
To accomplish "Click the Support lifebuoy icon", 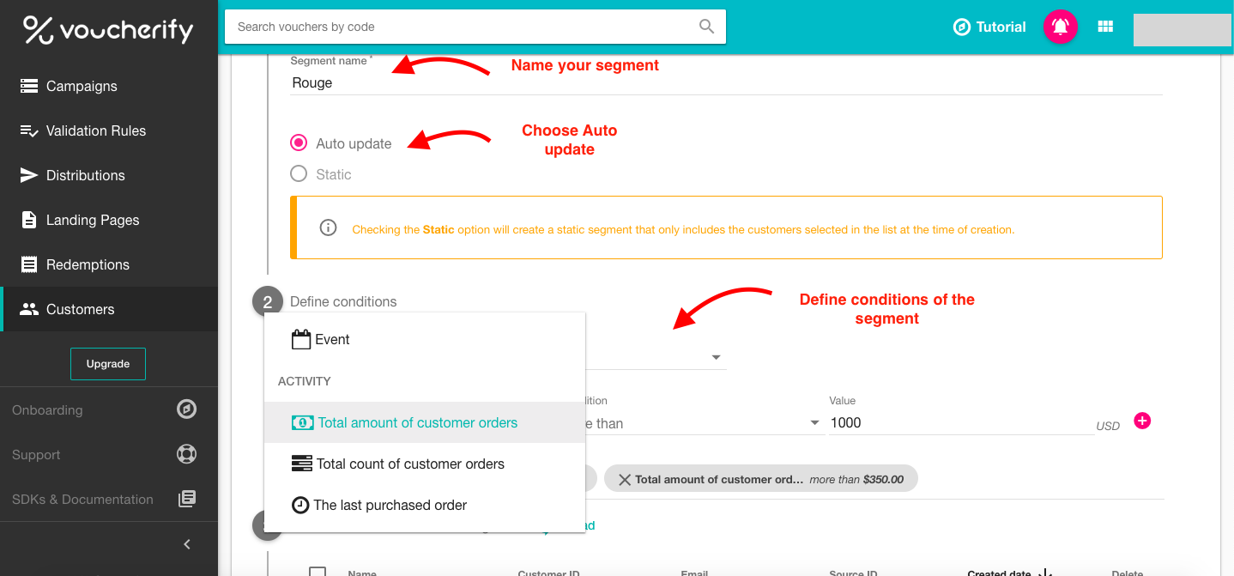I will pyautogui.click(x=186, y=454).
